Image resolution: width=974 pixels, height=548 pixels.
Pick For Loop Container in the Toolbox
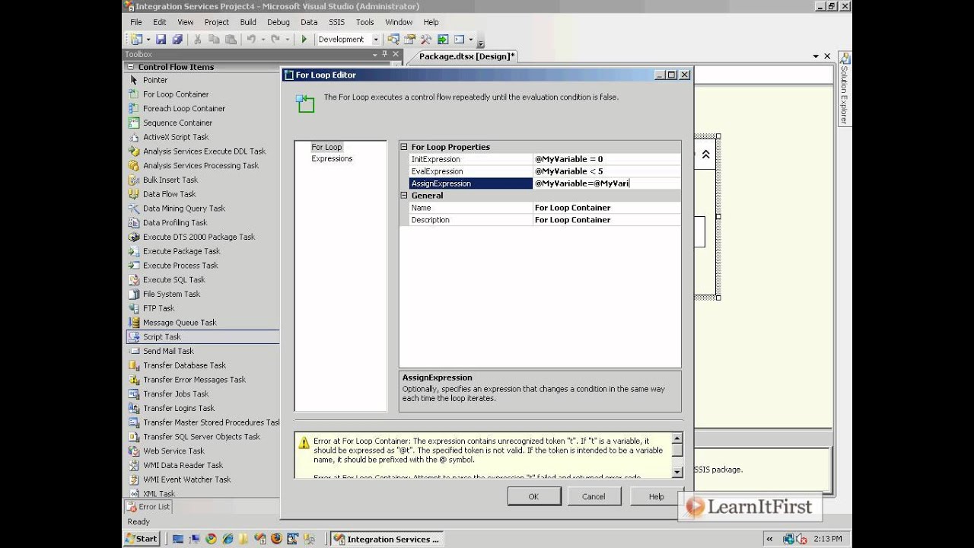(176, 94)
